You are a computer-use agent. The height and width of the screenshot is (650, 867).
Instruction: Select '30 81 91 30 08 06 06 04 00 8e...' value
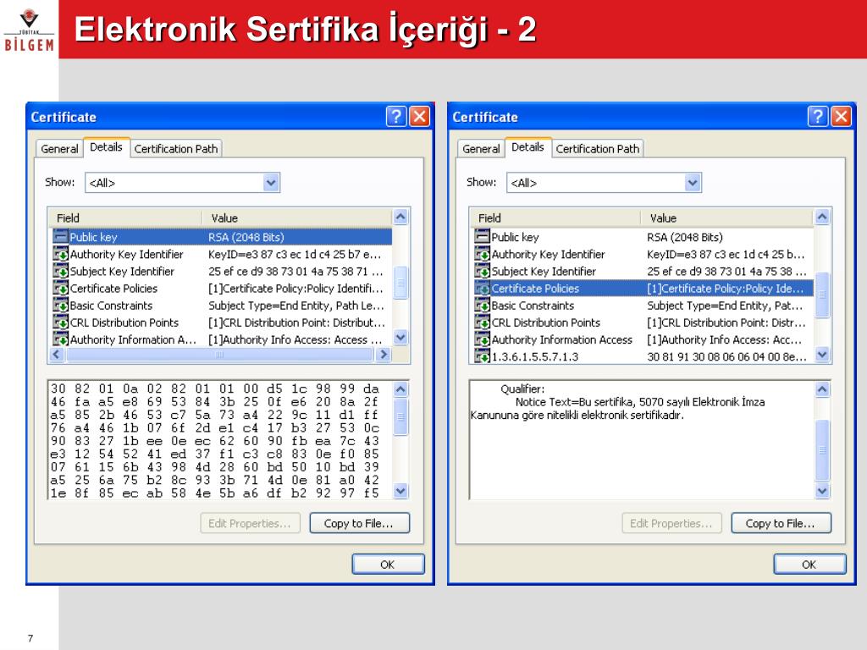point(726,357)
